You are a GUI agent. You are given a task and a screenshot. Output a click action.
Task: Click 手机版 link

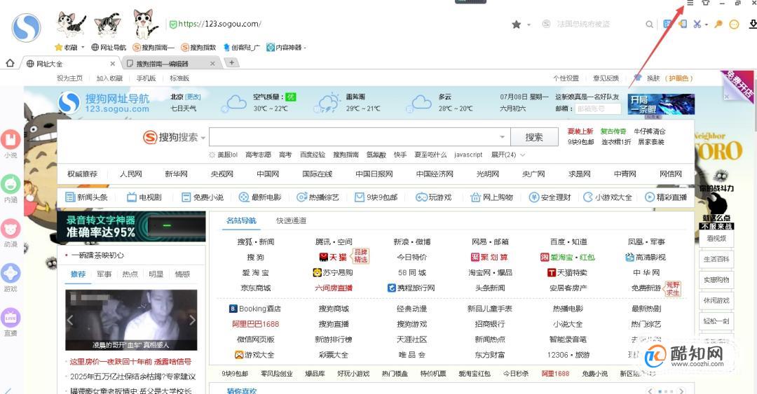(x=146, y=78)
